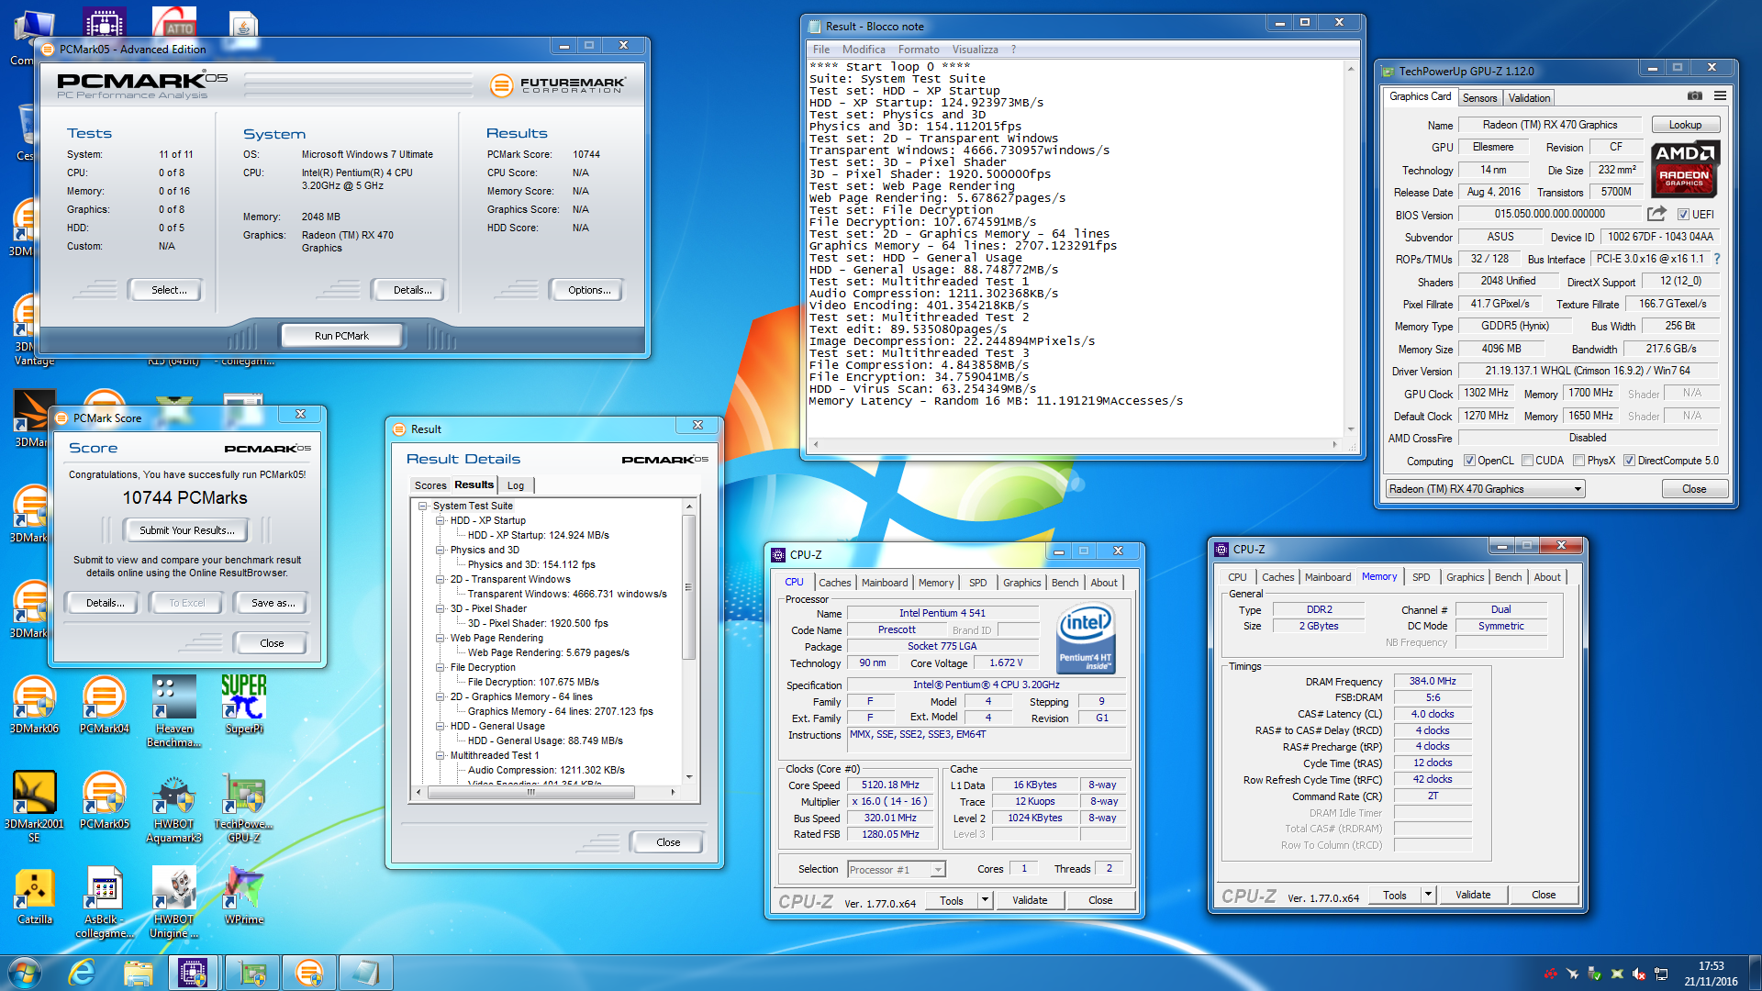Screen dimensions: 1762x991
Task: Open the PCMark05 desktop shortcut
Action: [104, 801]
